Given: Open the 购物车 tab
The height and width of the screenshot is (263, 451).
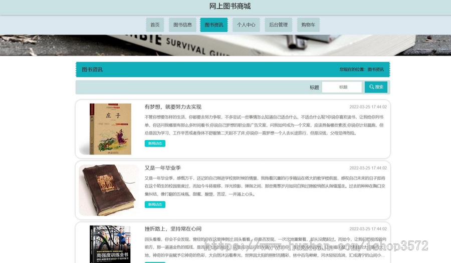Looking at the screenshot, I should click(x=308, y=24).
